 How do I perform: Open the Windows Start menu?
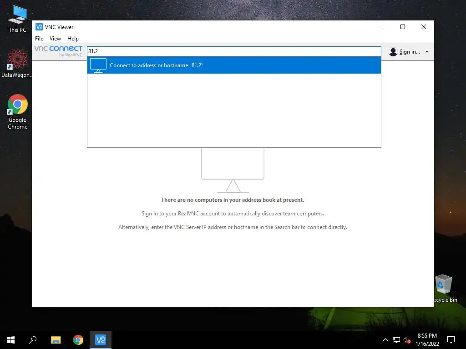tap(11, 340)
